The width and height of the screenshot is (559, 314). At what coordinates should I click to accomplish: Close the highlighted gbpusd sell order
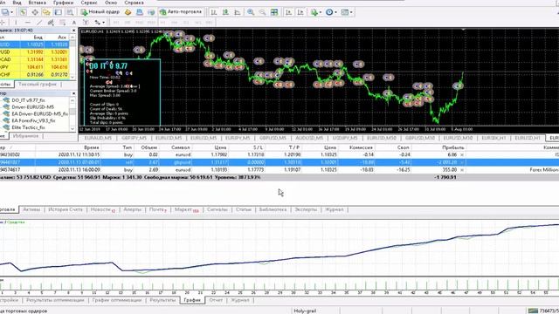[x=462, y=163]
